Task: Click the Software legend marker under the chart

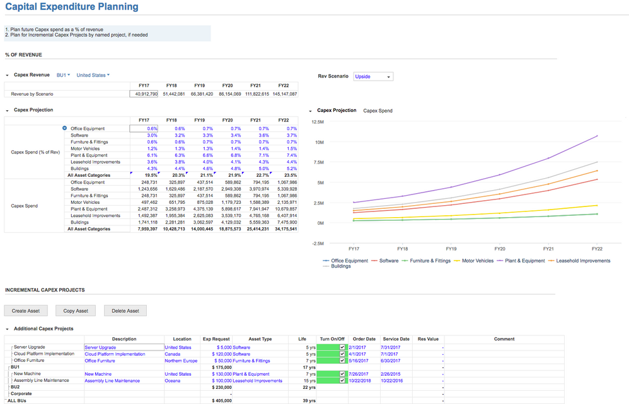Action: click(x=375, y=260)
